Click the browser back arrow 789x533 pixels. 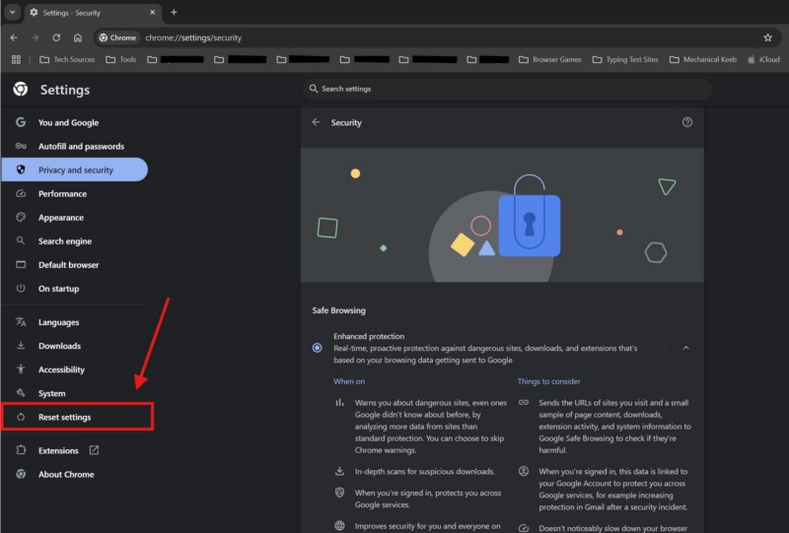coord(14,37)
